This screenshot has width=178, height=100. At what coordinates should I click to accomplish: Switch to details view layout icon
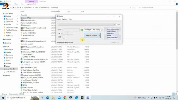click(174, 94)
